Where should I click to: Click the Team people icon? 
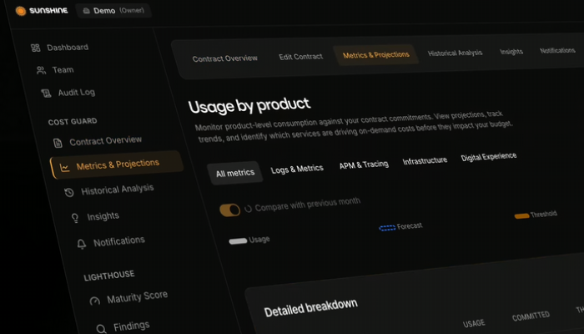(41, 70)
